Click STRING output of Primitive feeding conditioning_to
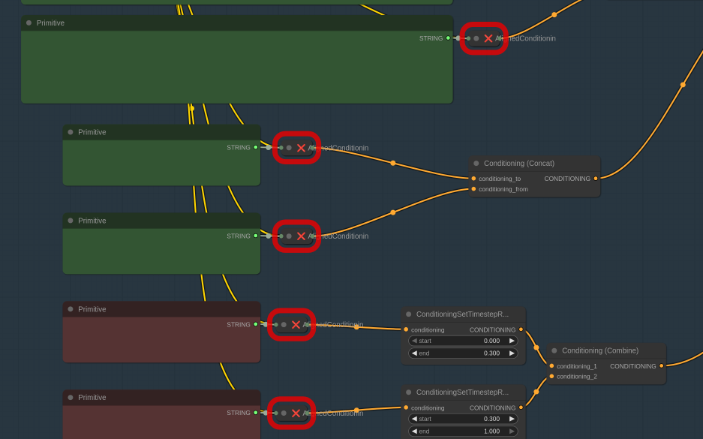Image resolution: width=703 pixels, height=439 pixels. pos(256,147)
